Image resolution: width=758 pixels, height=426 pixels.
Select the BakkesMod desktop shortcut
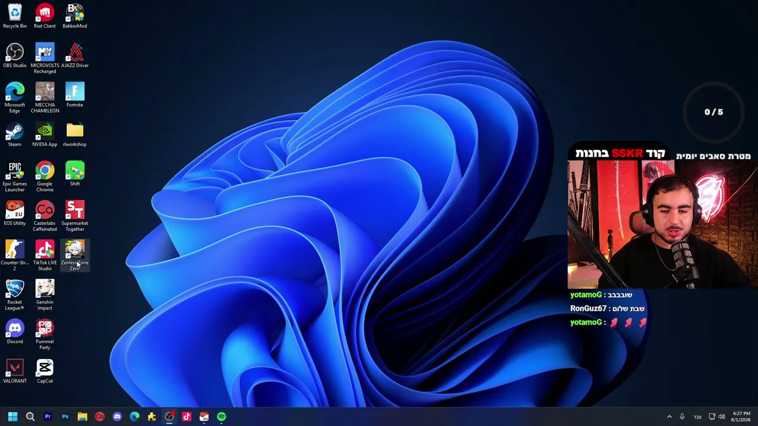tap(75, 17)
